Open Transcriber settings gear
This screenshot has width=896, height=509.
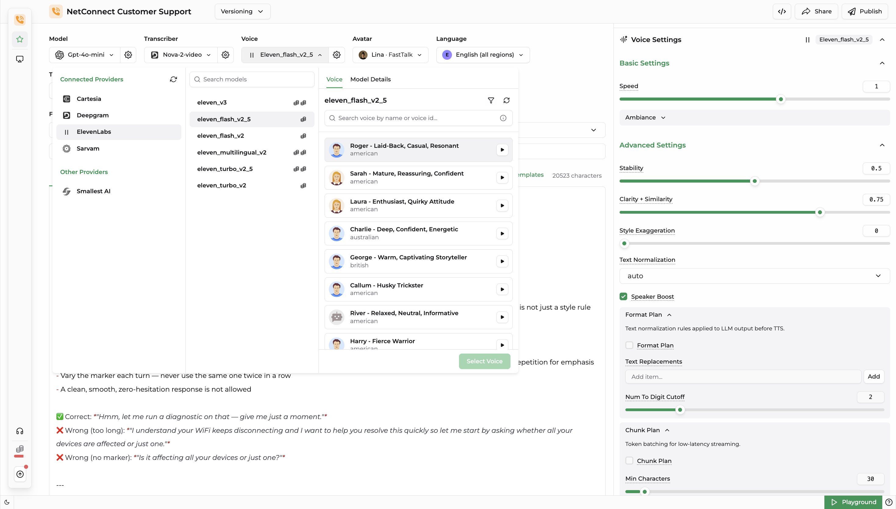(x=226, y=55)
